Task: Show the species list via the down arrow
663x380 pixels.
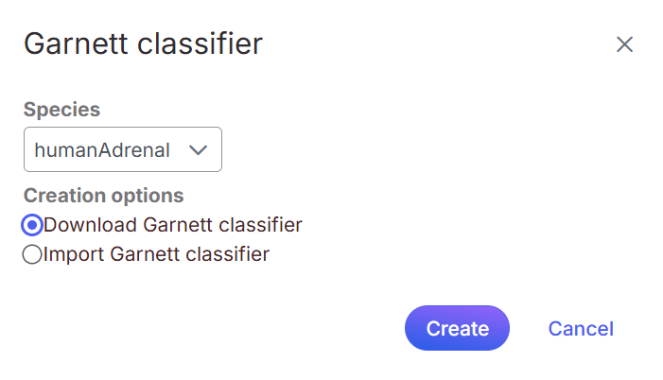Action: point(198,149)
